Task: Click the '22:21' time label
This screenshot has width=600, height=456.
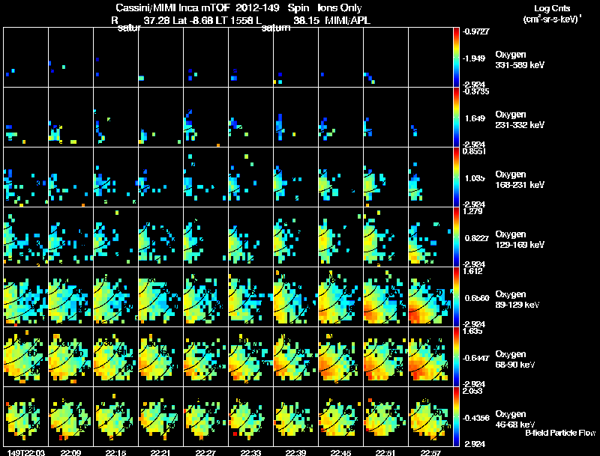Action: [160, 452]
